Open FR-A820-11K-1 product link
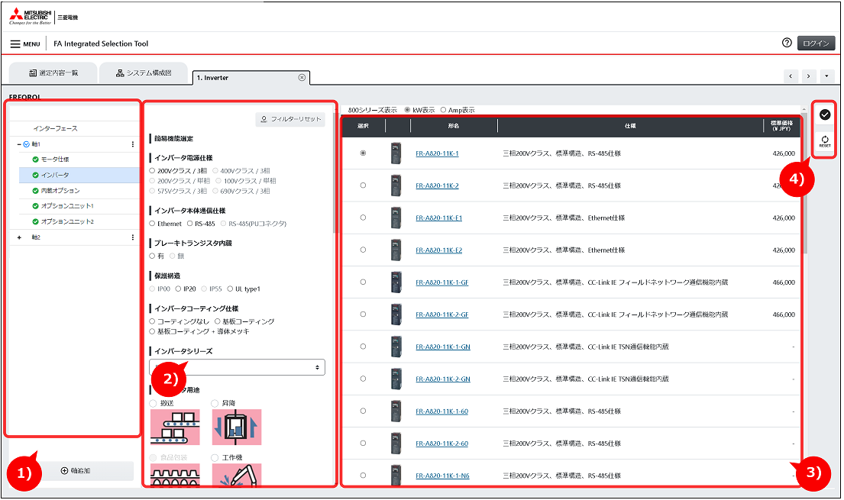 click(x=437, y=154)
